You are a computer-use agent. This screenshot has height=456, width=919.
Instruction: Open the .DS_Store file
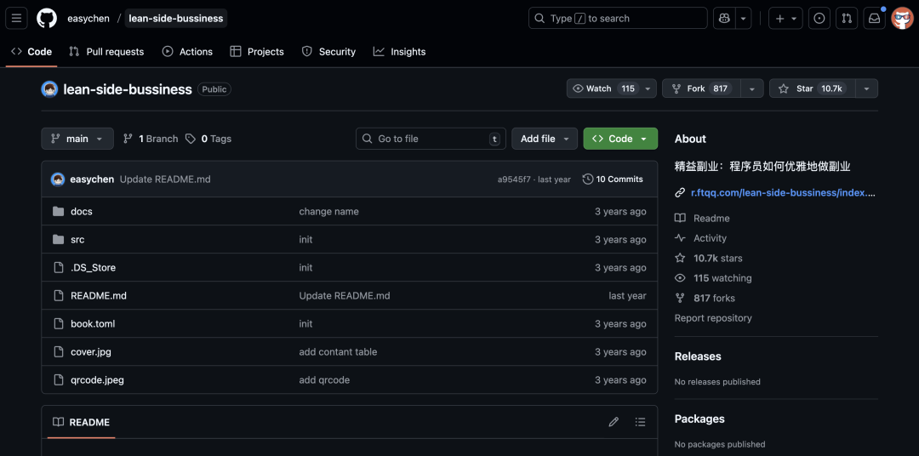(x=94, y=267)
